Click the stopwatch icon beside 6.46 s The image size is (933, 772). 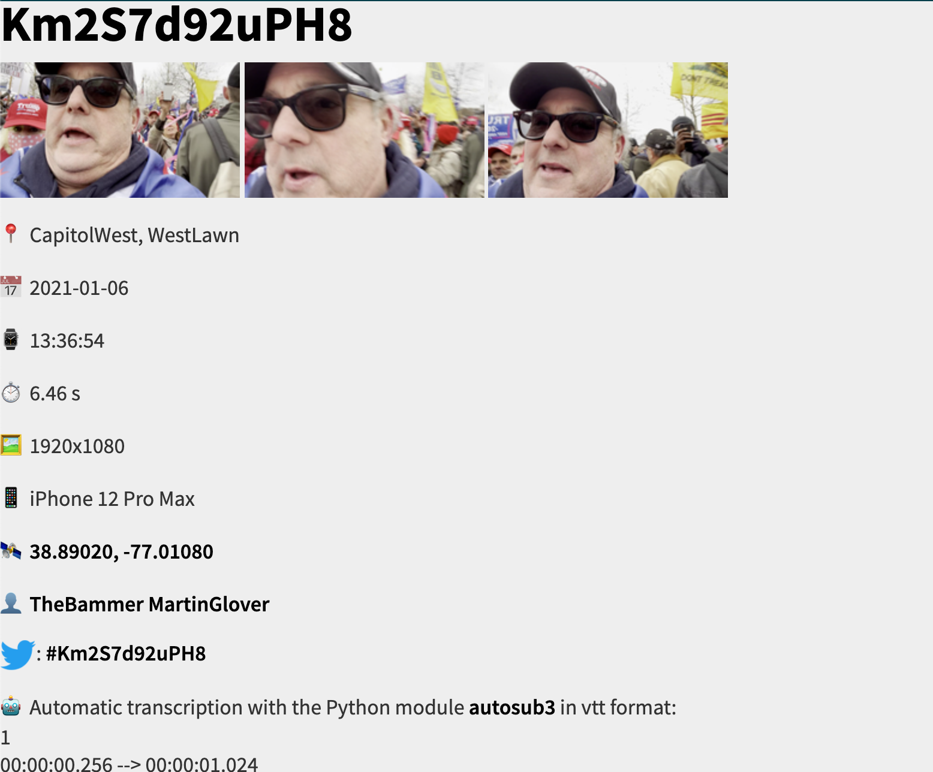[x=11, y=393]
